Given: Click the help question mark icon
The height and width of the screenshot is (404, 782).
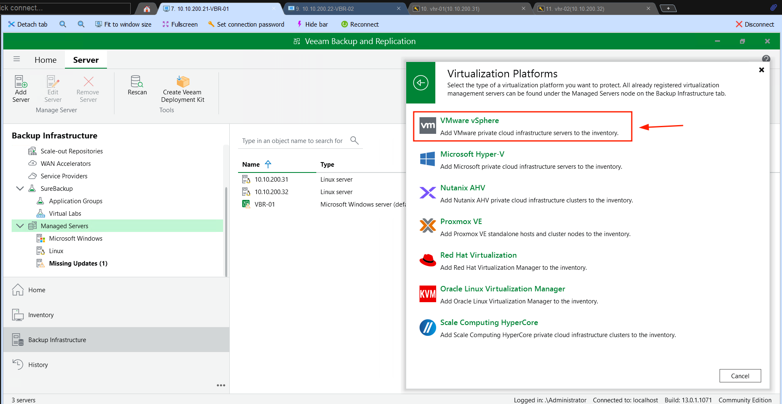Looking at the screenshot, I should tap(766, 59).
